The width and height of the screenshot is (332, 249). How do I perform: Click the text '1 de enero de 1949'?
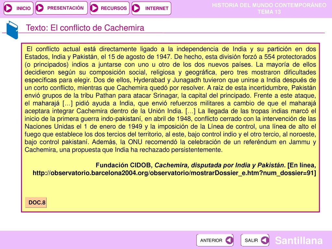113,126
